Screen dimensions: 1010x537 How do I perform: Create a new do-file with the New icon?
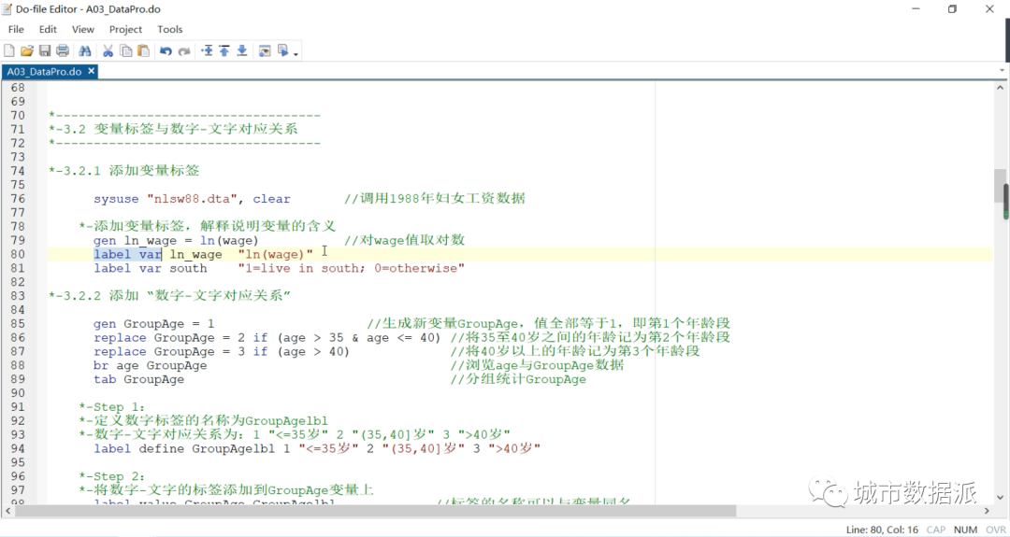9,50
